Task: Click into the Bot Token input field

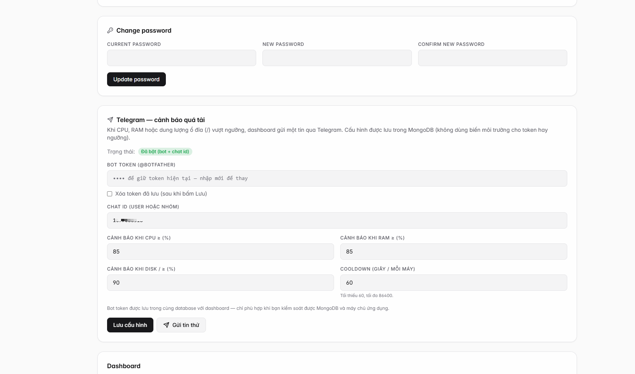Action: tap(337, 178)
